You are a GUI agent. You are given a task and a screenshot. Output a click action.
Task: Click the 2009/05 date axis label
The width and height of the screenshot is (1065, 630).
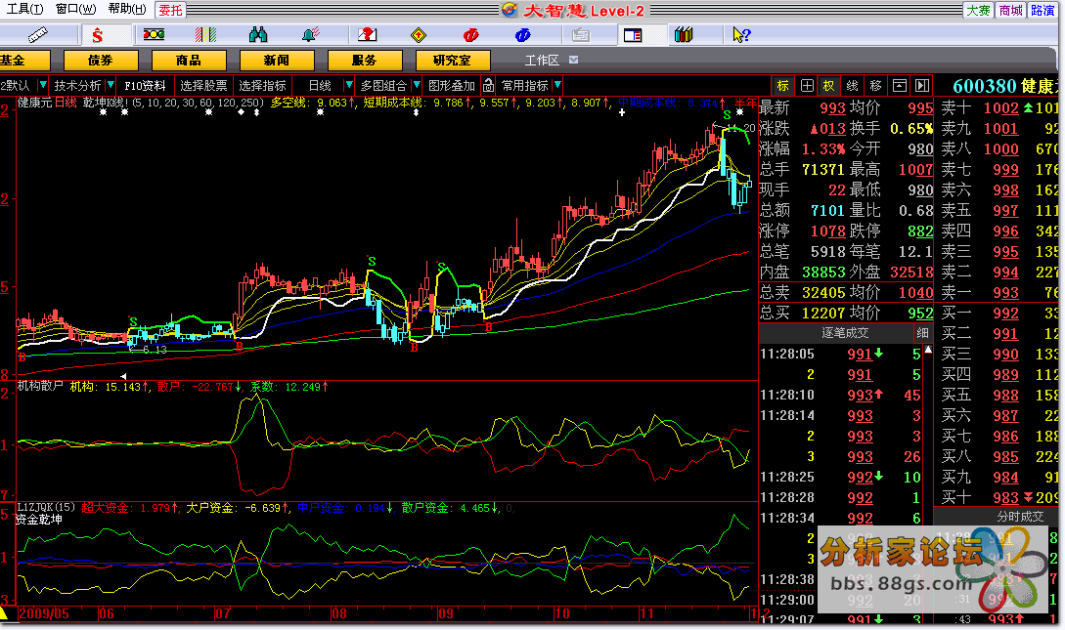coord(43,613)
